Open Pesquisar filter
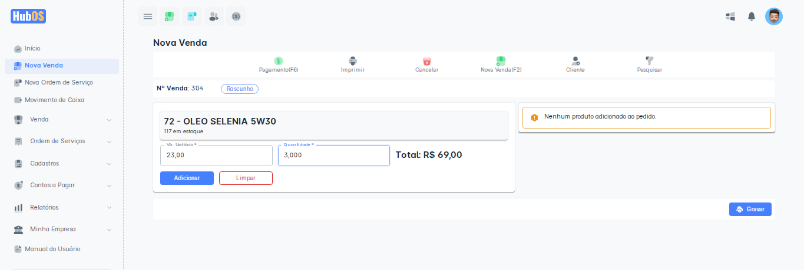The width and height of the screenshot is (804, 270). pos(650,65)
